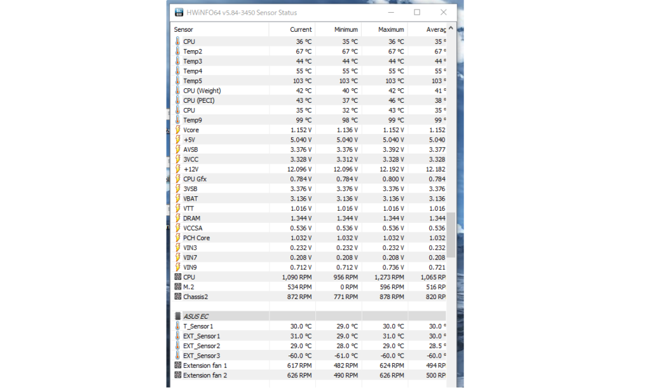Select the 490 RPM Extension fan 2 minimum
Image resolution: width=651 pixels, height=388 pixels.
coord(345,375)
